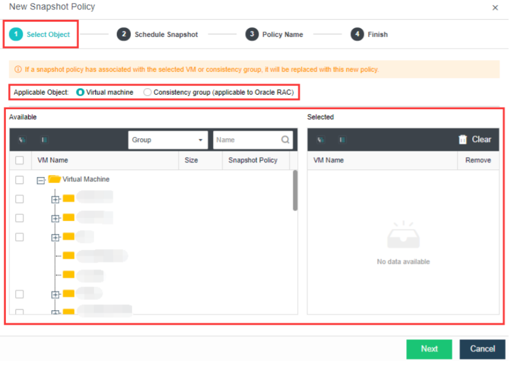Tick the select-all checkbox beside VM Name header
The width and height of the screenshot is (513, 365).
click(x=20, y=161)
